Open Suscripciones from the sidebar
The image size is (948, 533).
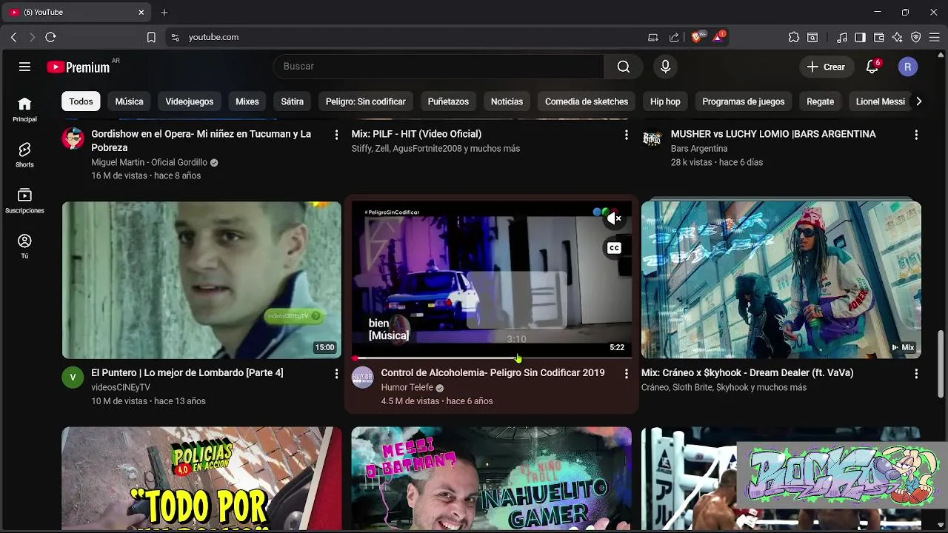[x=24, y=201]
